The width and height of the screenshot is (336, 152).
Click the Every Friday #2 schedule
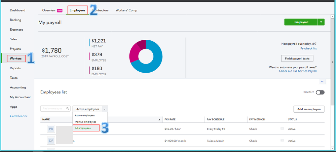click(x=216, y=129)
